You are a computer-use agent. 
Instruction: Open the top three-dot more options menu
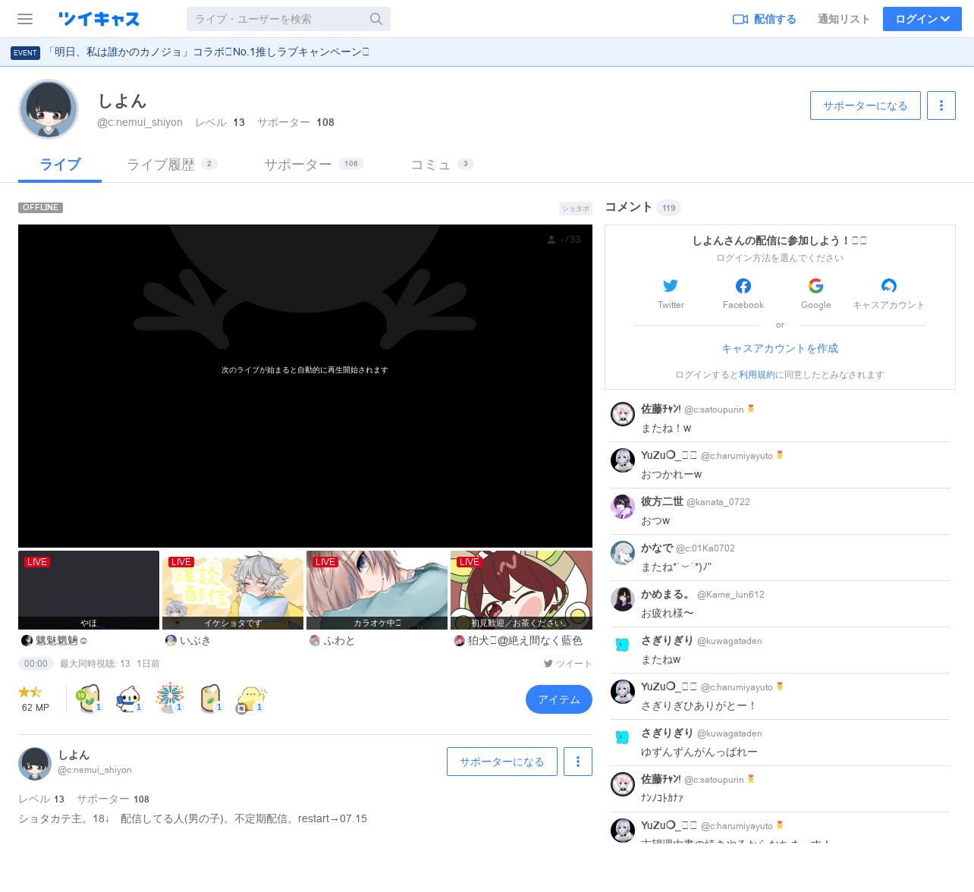[x=941, y=105]
